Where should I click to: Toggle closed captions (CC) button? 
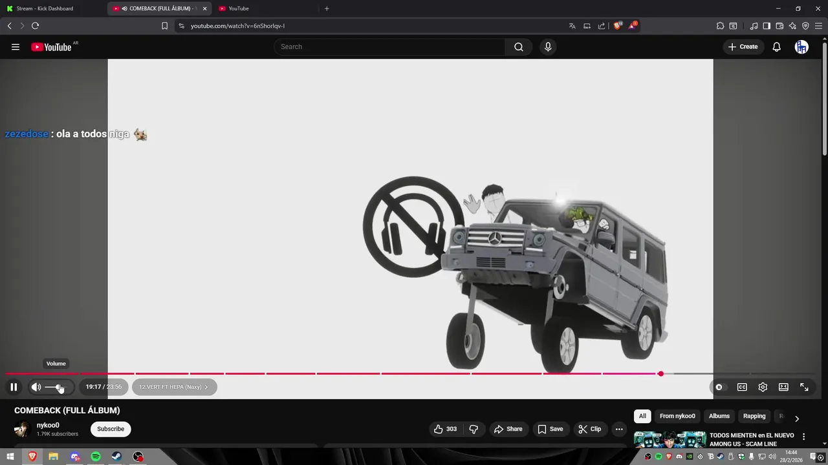[x=742, y=387]
